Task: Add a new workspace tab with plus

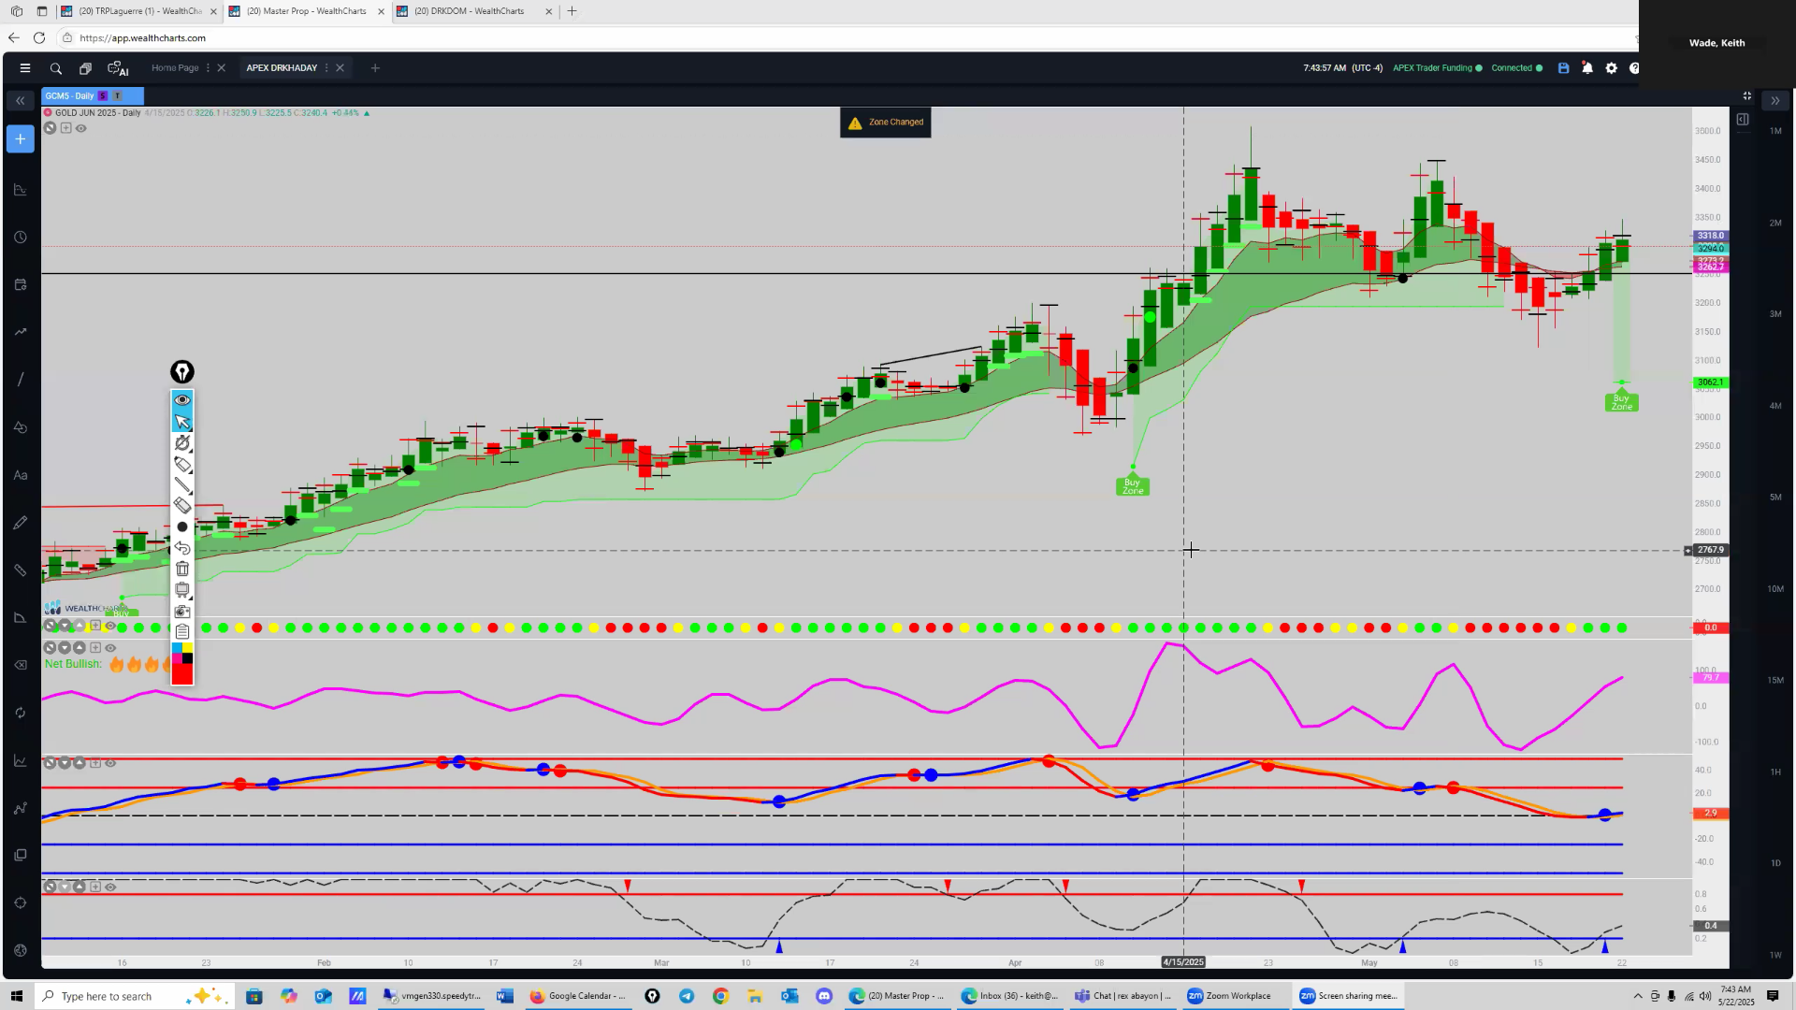Action: 375,68
